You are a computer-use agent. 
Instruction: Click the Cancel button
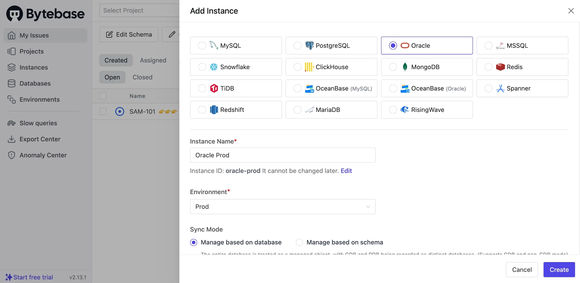(x=522, y=270)
